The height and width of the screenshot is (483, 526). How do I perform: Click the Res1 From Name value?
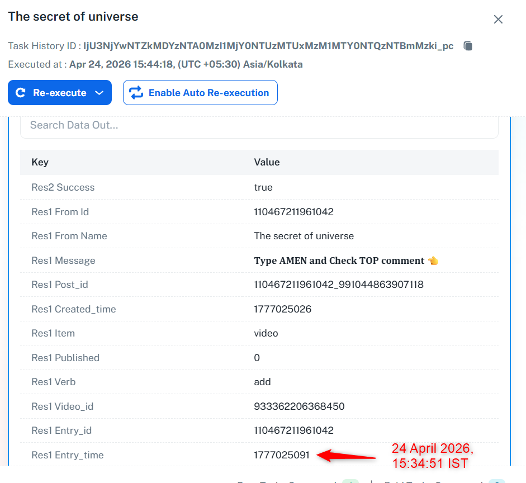point(304,236)
